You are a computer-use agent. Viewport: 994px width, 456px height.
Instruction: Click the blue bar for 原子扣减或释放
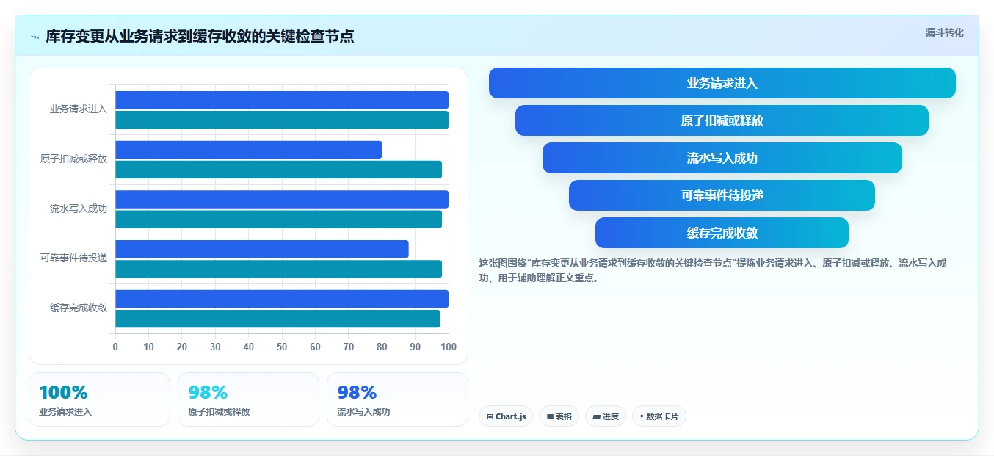pos(249,150)
